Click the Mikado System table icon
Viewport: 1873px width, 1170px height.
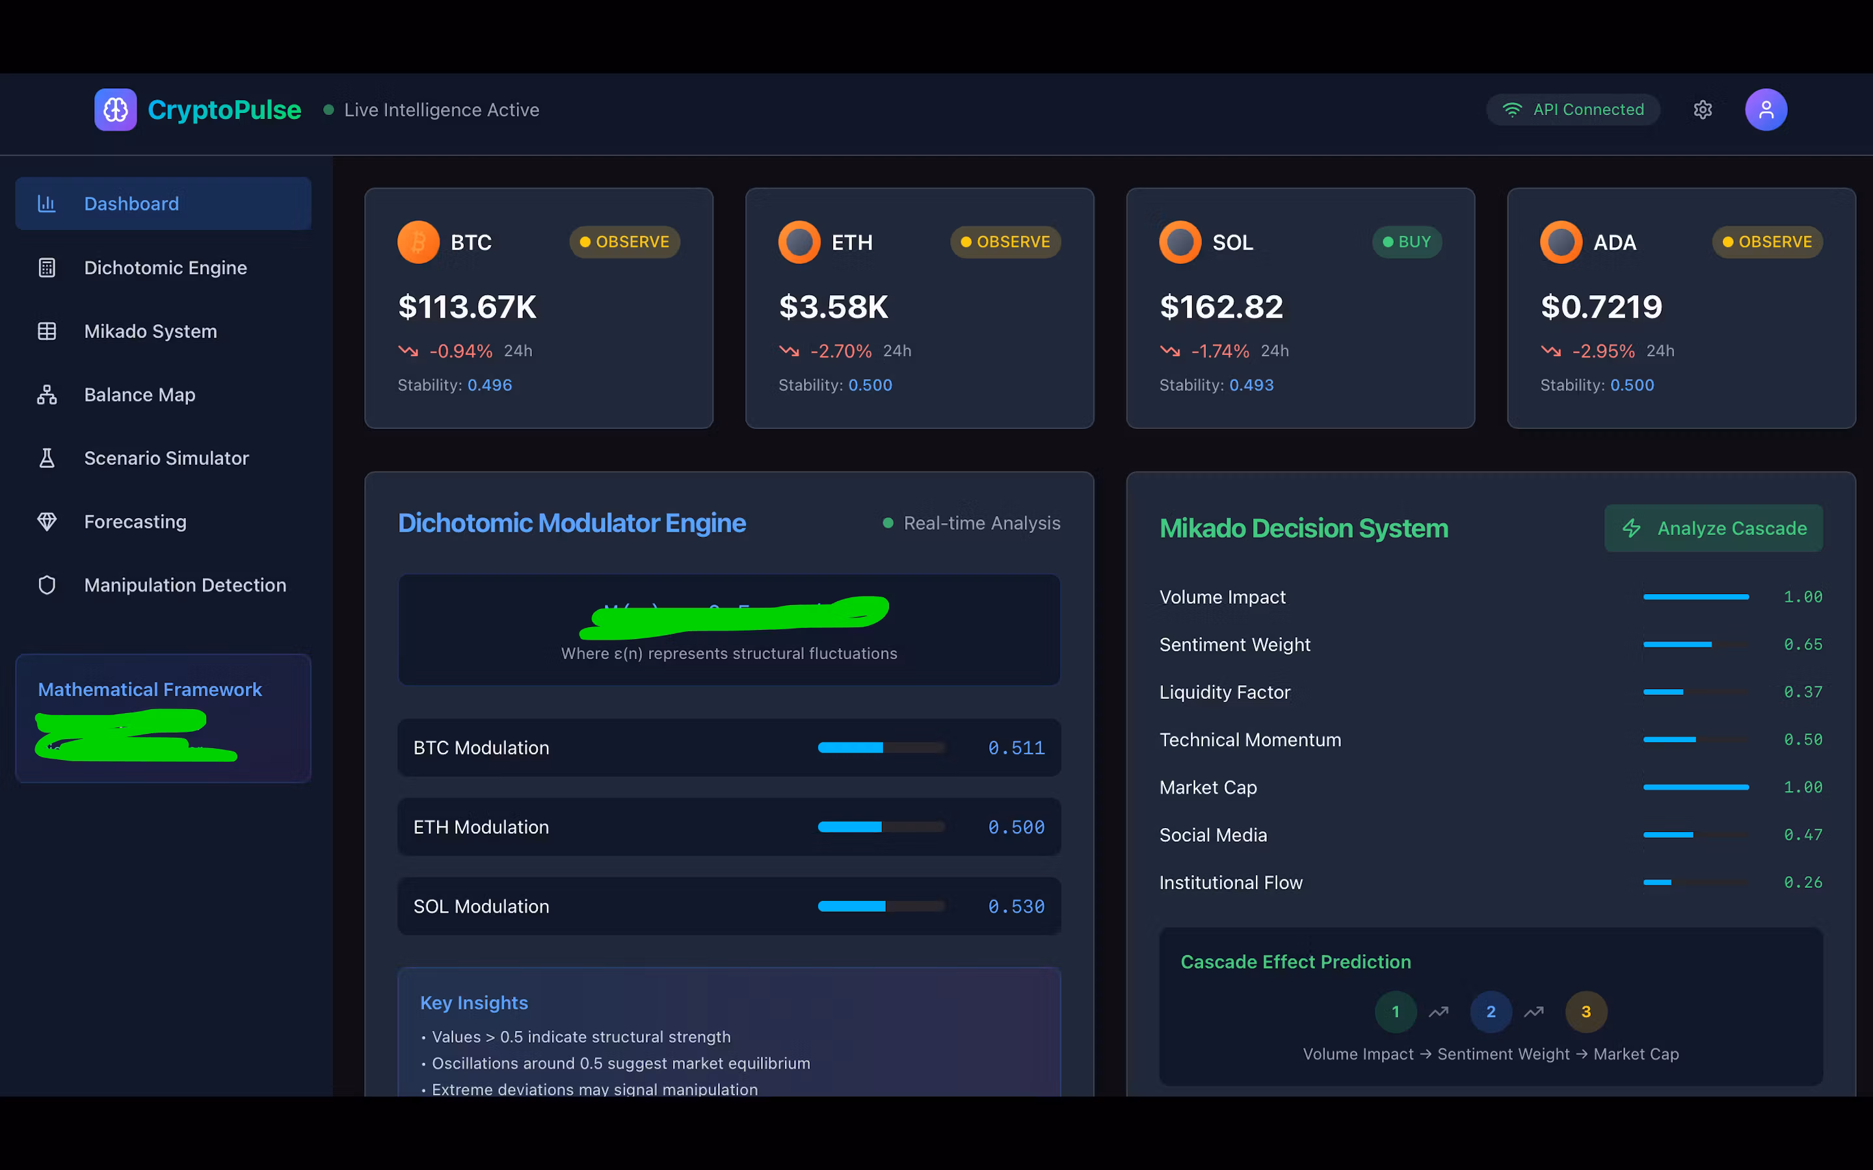[46, 331]
